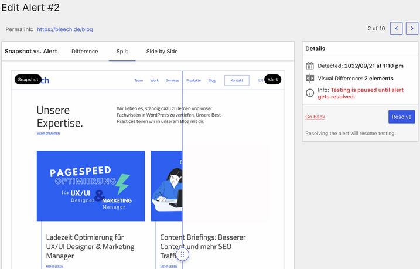Click the calendar icon beside Detected
Screen dimensions: 420x269
(x=310, y=66)
